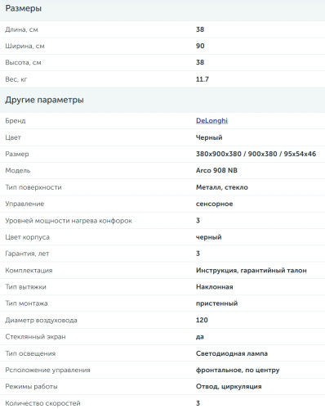Select the 'Тип освещения' label
This screenshot has height=409, width=325.
point(30,353)
